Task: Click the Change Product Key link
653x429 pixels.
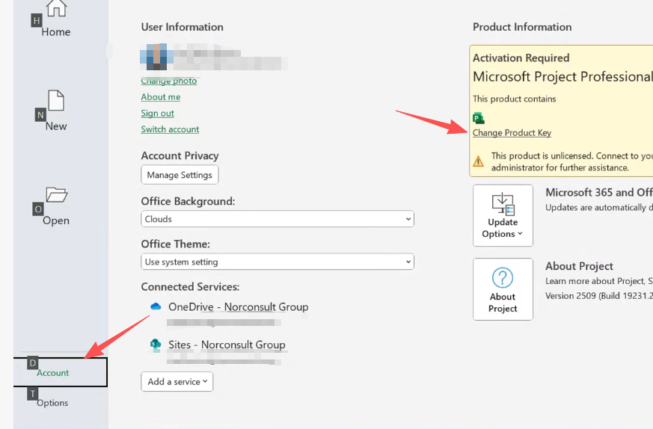Action: tap(512, 133)
